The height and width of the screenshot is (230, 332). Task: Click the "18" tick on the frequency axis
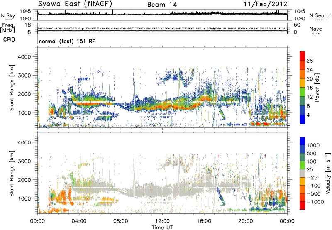(28, 25)
